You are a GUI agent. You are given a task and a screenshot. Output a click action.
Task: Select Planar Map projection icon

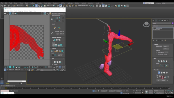(159, 73)
